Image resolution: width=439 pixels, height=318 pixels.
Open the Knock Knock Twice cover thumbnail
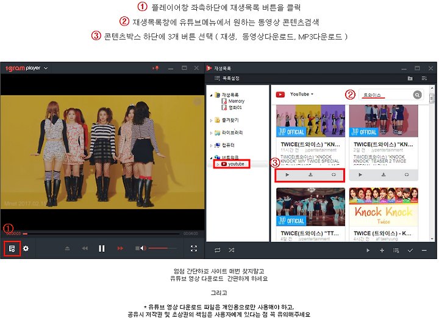pyautogui.click(x=384, y=207)
